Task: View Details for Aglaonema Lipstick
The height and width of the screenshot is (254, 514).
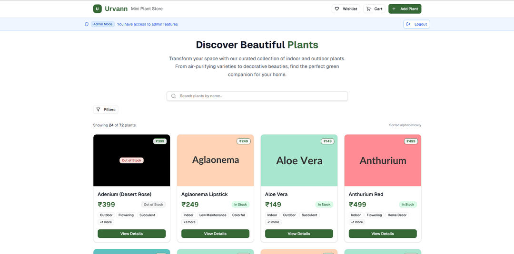Action: 215,234
